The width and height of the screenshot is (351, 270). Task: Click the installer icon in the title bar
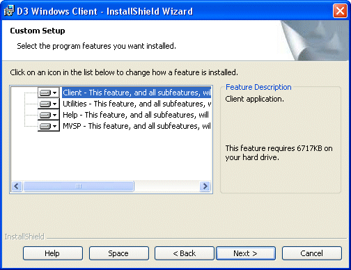tap(9, 11)
